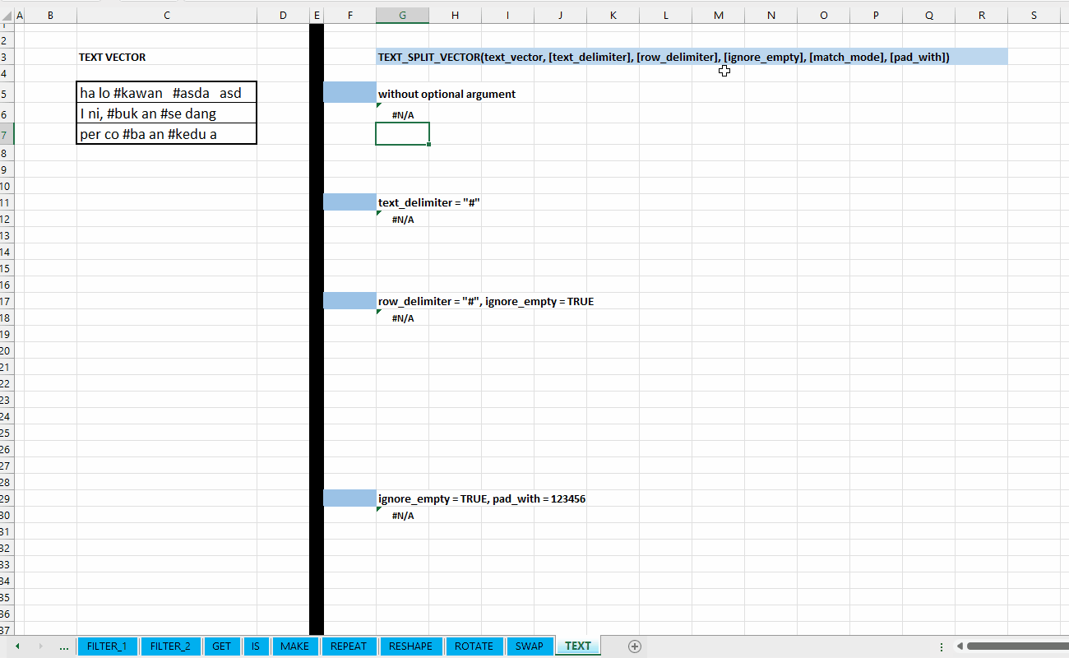Click horizontal scrollbar left arrow

pos(959,646)
